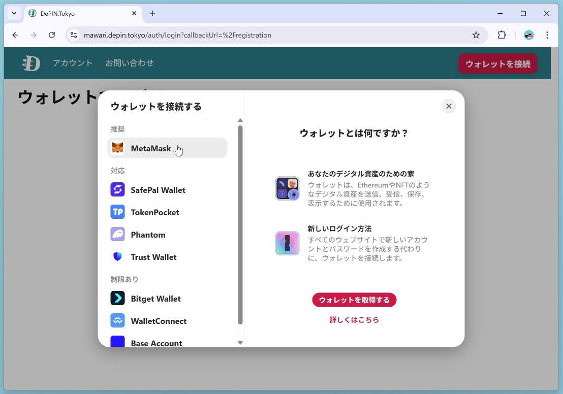
Task: Select the Phantom ghost icon
Action: click(x=118, y=235)
